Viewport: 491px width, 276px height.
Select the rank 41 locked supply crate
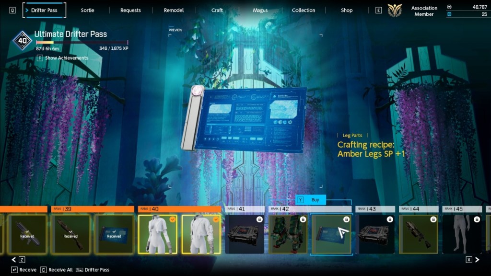(245, 234)
